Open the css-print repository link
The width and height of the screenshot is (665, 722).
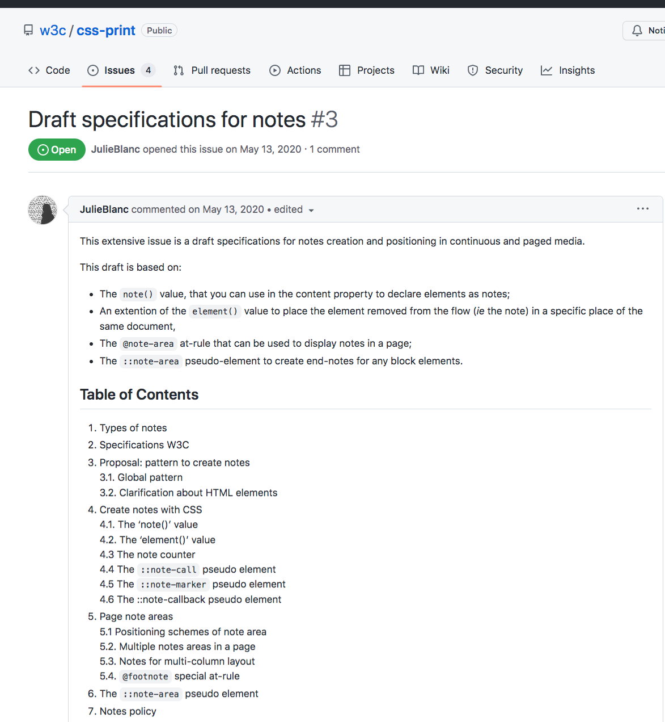[106, 31]
